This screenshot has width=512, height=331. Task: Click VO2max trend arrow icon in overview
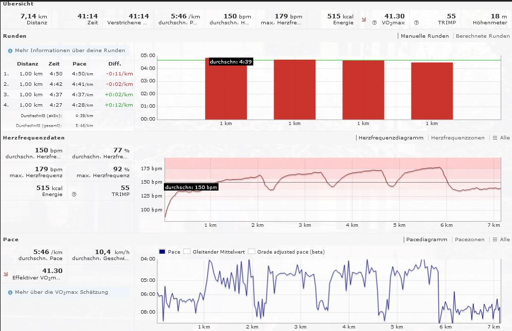364,20
